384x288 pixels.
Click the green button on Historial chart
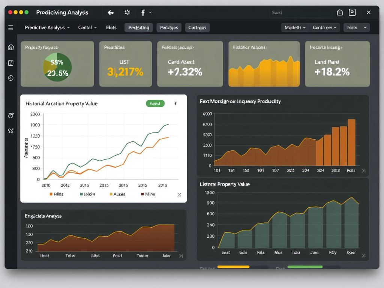155,103
